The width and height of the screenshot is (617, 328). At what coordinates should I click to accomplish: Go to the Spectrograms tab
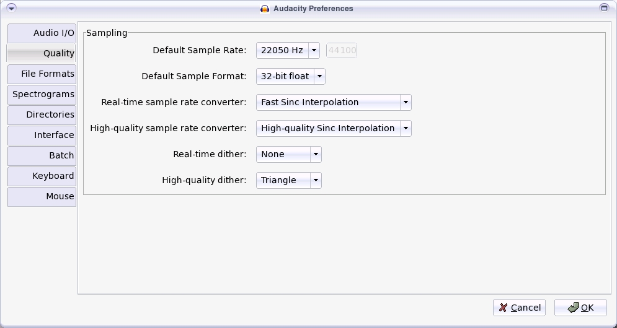pos(42,94)
